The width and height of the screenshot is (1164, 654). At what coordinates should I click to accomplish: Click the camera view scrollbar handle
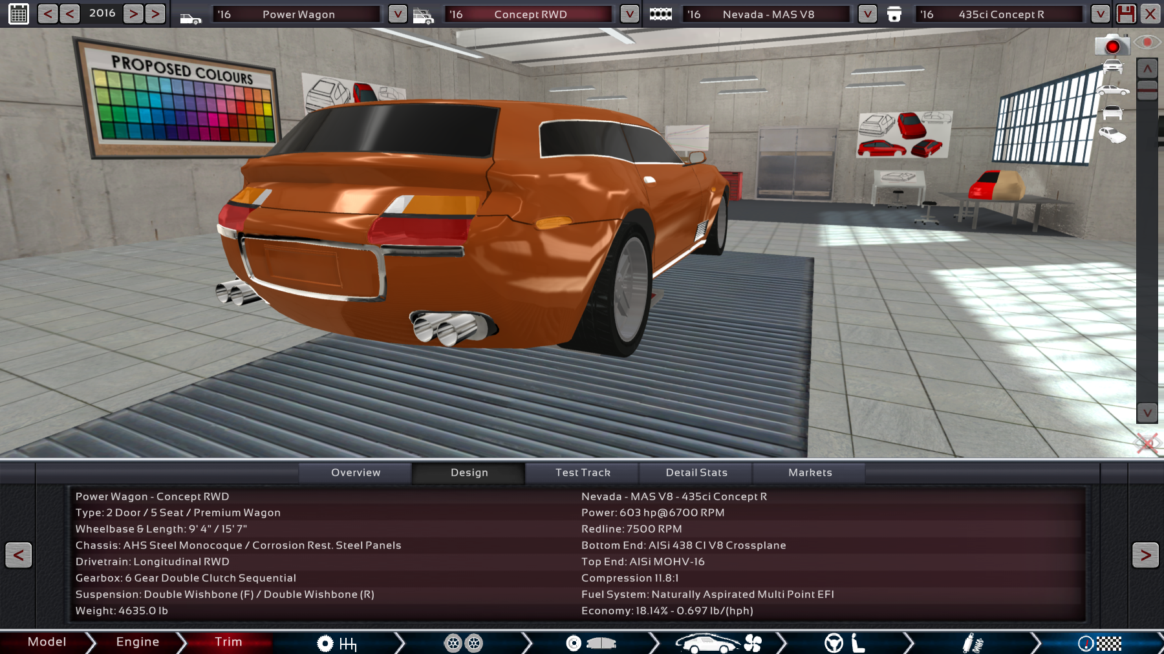1147,89
